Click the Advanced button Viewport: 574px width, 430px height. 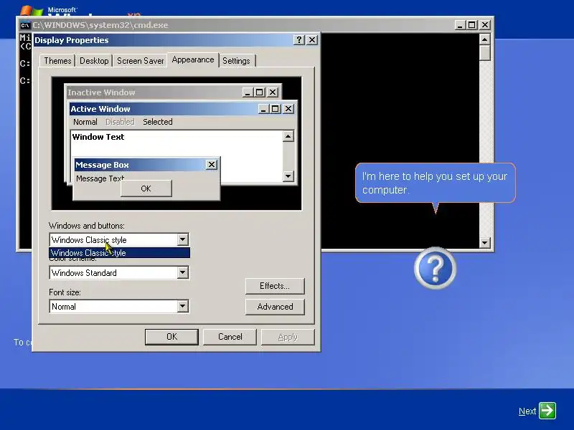coord(275,307)
